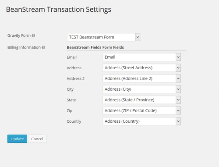219x167 pixels.
Task: Expand the Address (ZIP / Postal Code) dropdown
Action: coord(141,110)
